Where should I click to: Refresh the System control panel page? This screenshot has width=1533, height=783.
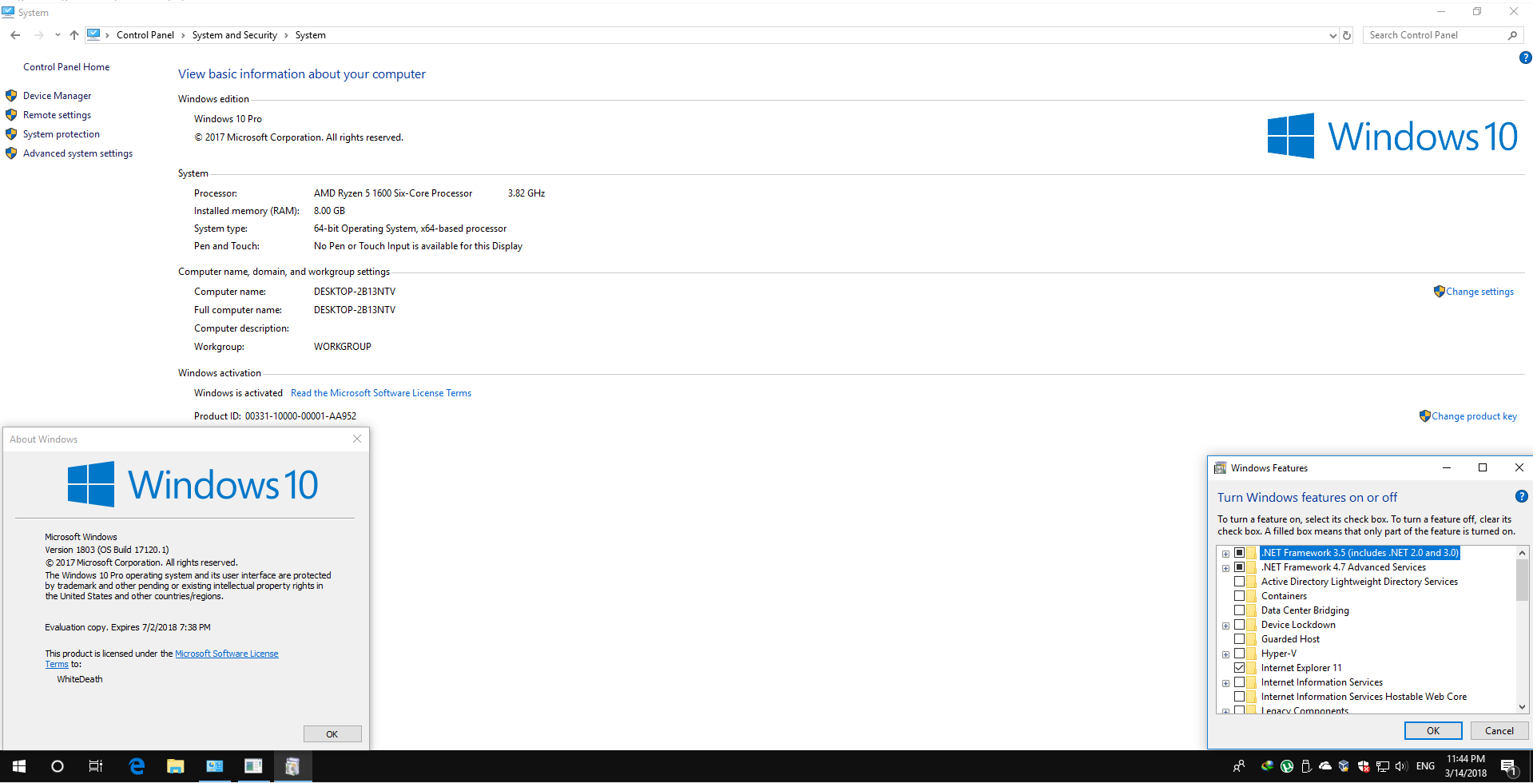(x=1347, y=35)
